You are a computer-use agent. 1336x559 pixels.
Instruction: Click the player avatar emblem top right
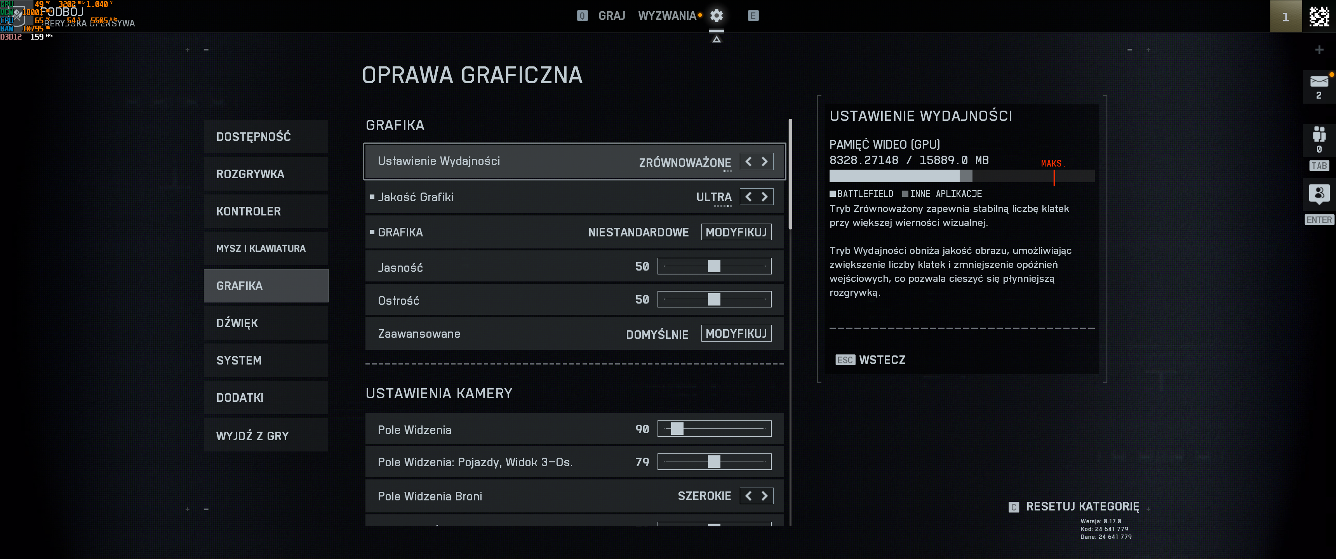click(x=1319, y=16)
